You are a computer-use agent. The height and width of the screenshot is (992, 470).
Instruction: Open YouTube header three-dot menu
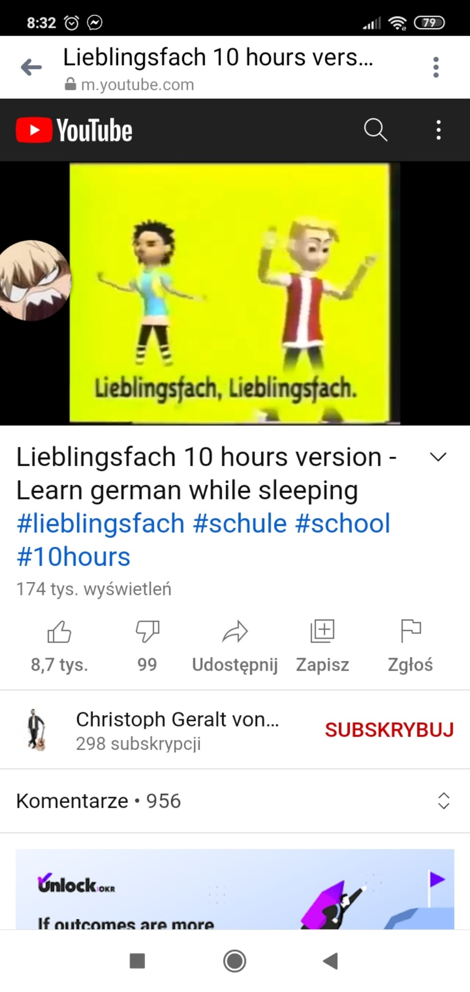click(439, 130)
